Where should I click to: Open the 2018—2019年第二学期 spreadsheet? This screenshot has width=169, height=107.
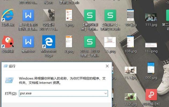(90, 42)
